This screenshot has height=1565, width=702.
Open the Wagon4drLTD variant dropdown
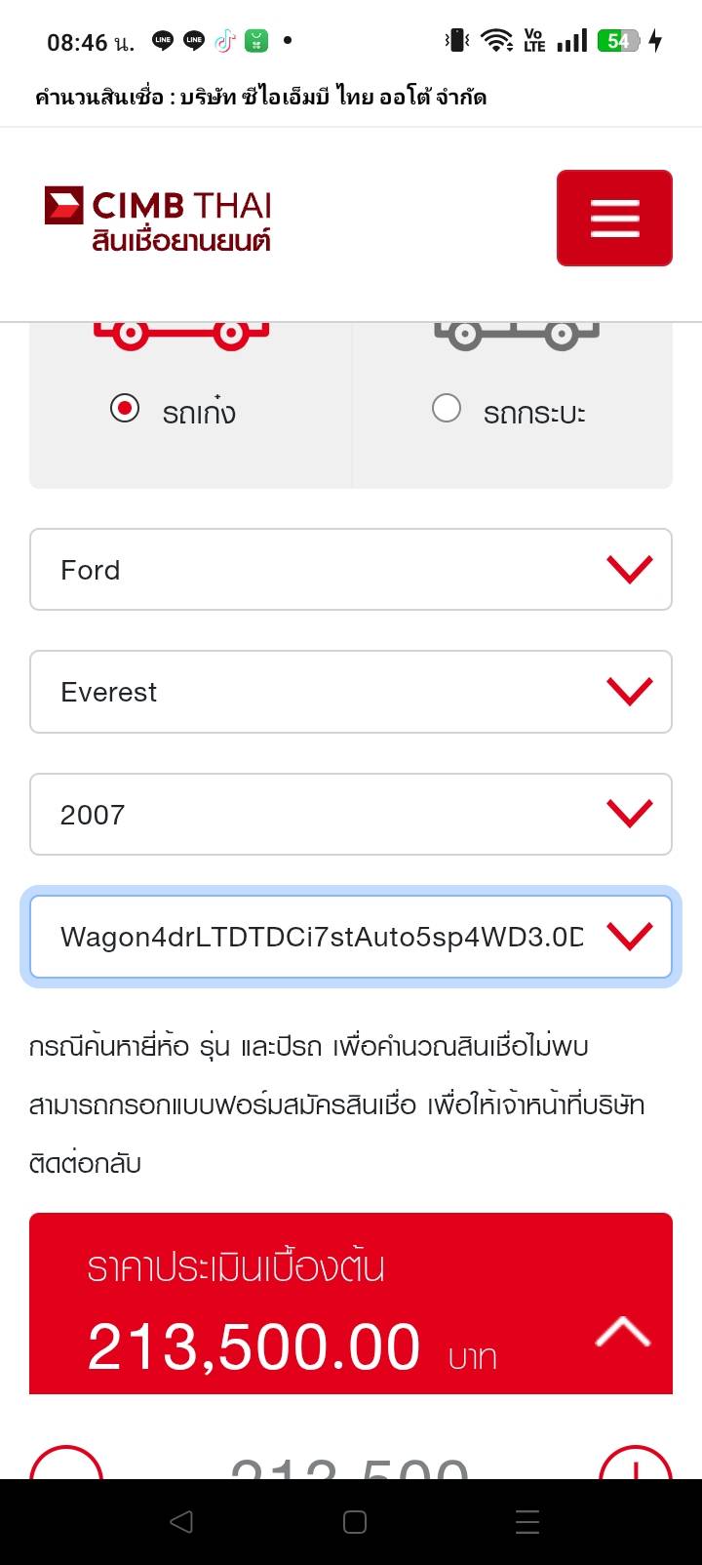point(351,937)
